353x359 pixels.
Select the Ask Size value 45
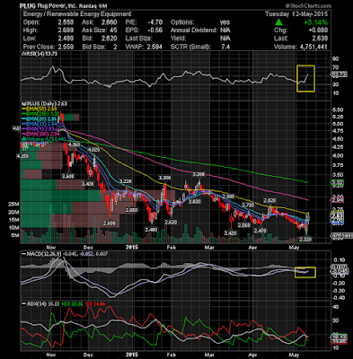(113, 31)
